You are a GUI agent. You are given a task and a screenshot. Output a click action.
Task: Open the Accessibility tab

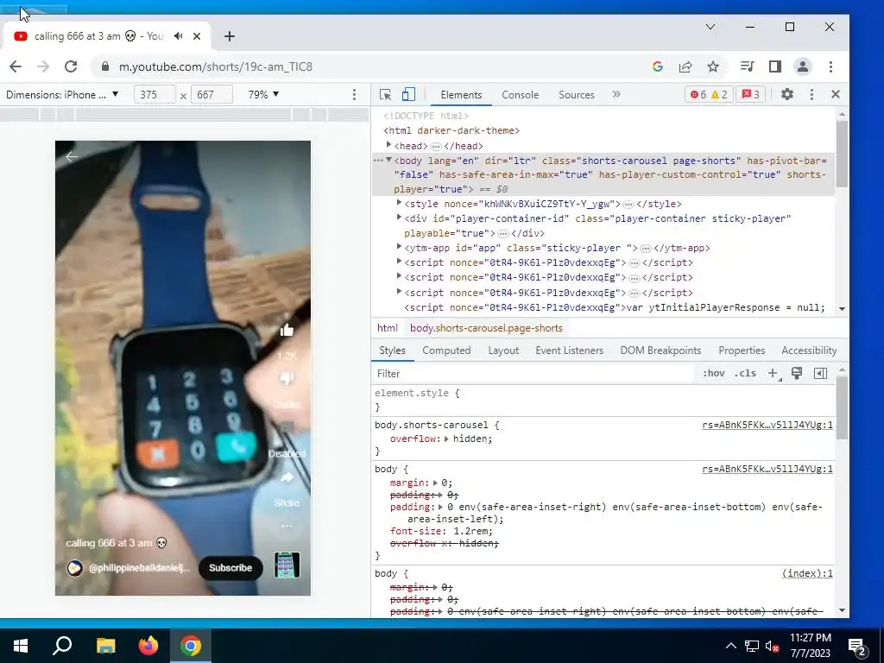click(808, 350)
